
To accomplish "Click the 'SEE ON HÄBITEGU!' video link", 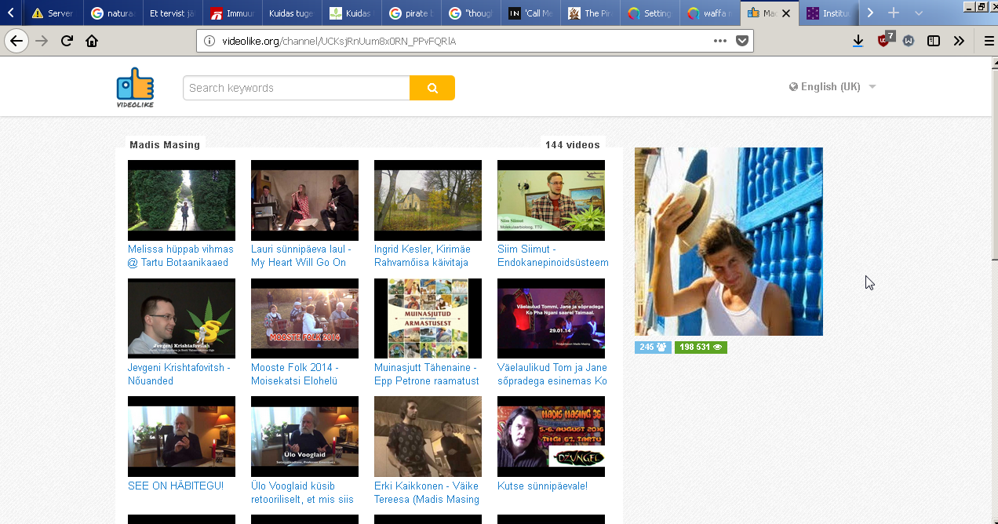I will [x=175, y=486].
